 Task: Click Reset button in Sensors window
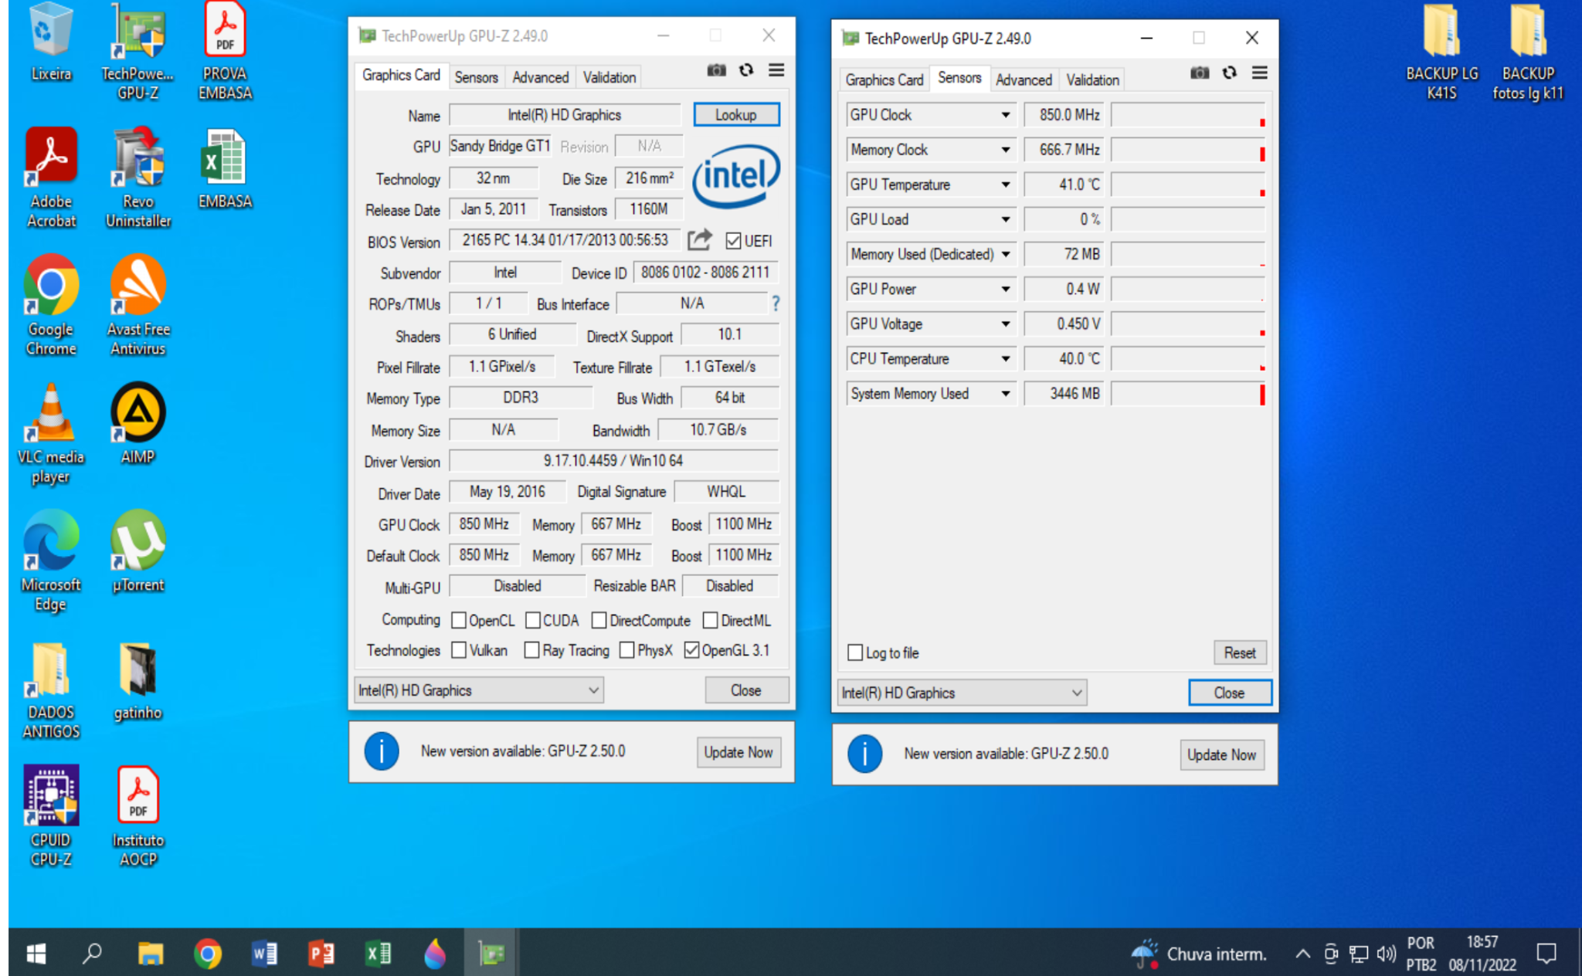pos(1240,652)
